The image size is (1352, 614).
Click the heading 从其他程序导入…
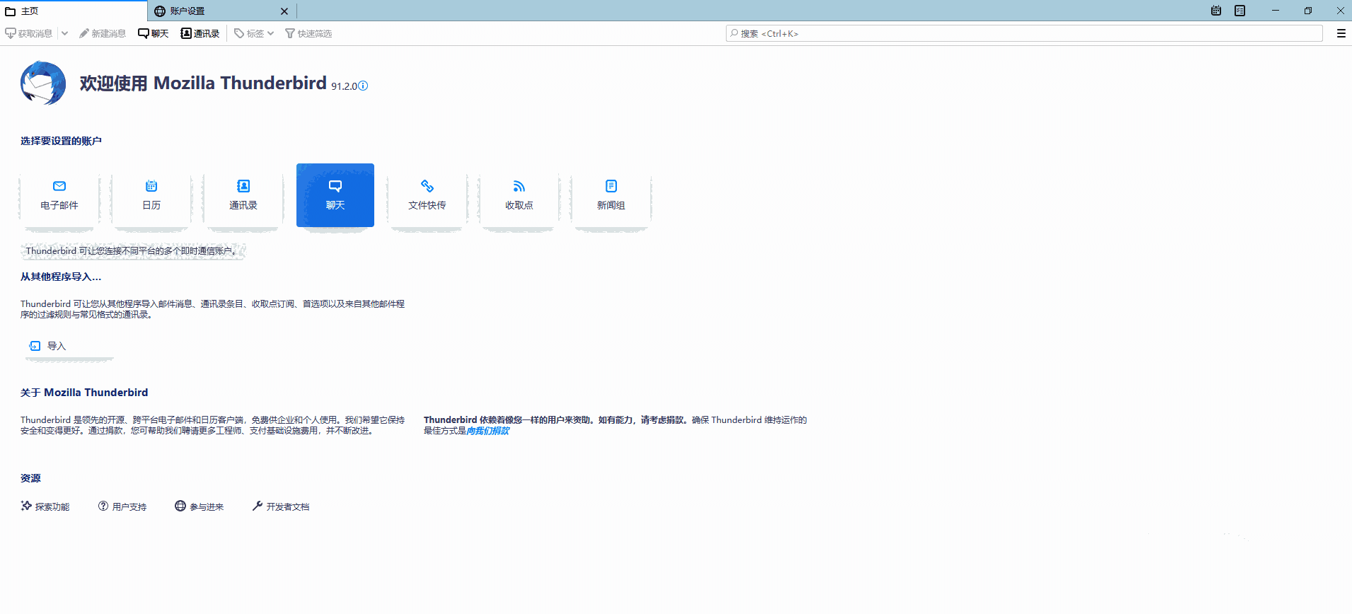[x=61, y=277]
